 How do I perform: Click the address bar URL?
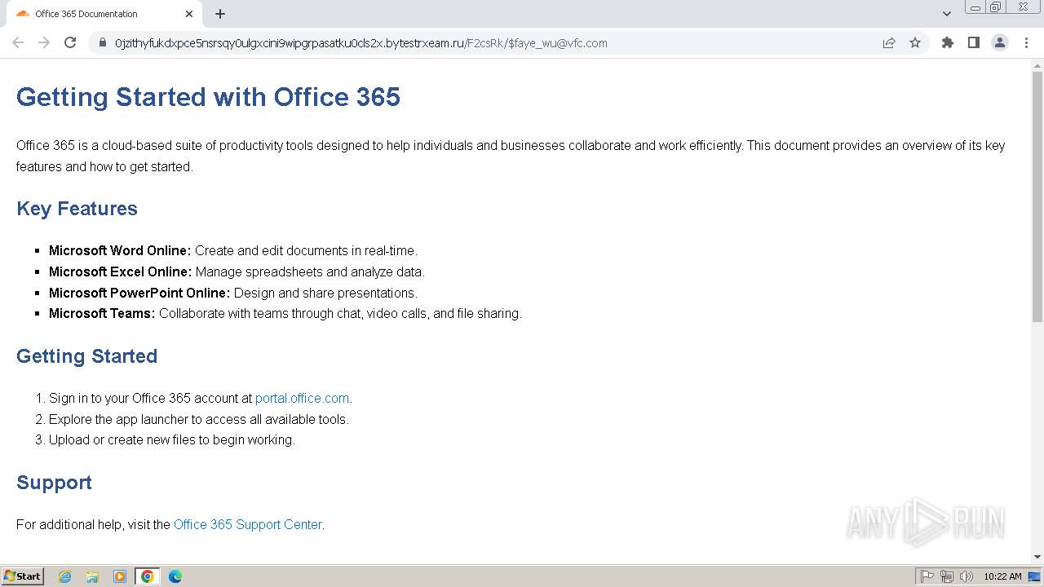(x=361, y=42)
